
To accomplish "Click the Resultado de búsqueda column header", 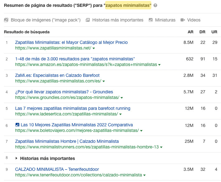I will point(27,32).
